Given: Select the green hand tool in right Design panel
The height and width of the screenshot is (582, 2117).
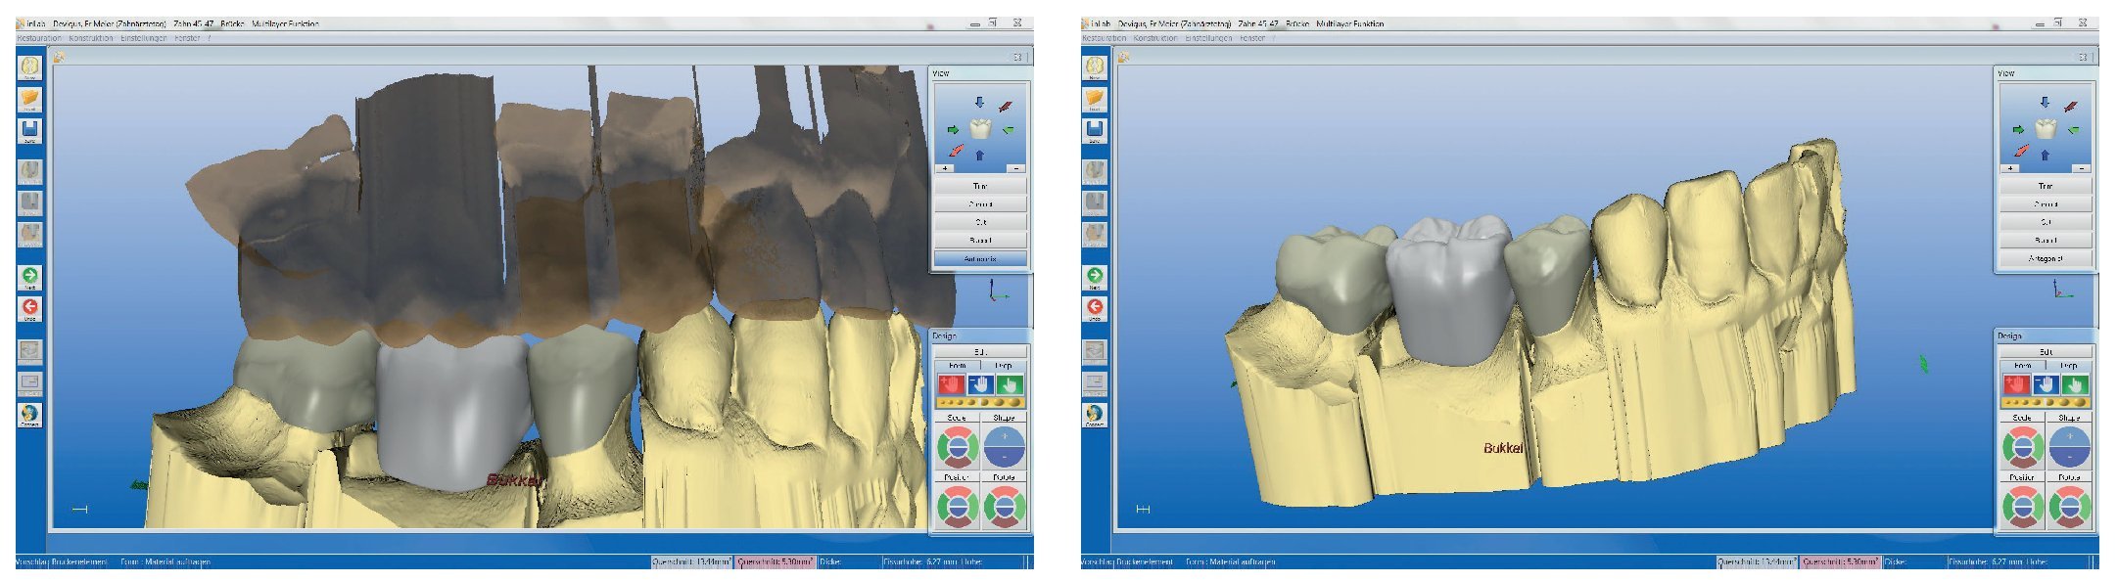Looking at the screenshot, I should pyautogui.click(x=2074, y=384).
